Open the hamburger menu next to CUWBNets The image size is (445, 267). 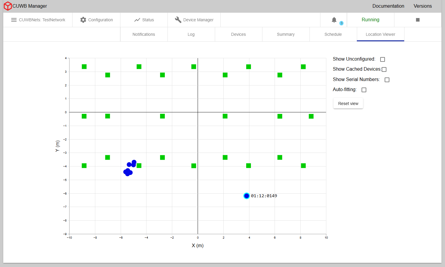[x=14, y=20]
